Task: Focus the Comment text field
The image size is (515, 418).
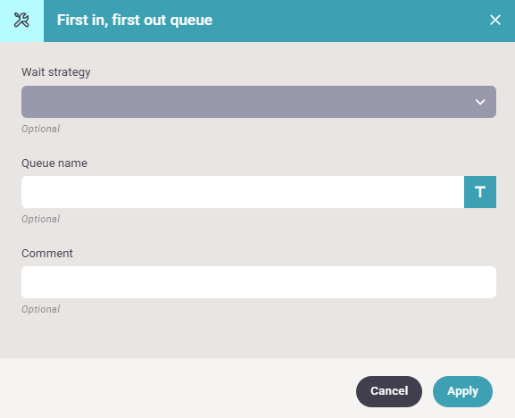Action: 259,282
